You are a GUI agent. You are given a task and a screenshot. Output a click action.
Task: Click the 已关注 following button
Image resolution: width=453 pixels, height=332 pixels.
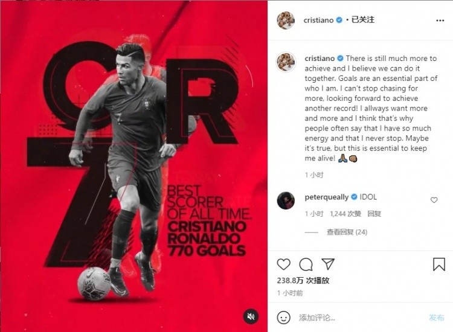[x=363, y=20]
